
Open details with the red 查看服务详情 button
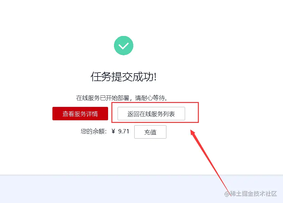click(80, 114)
